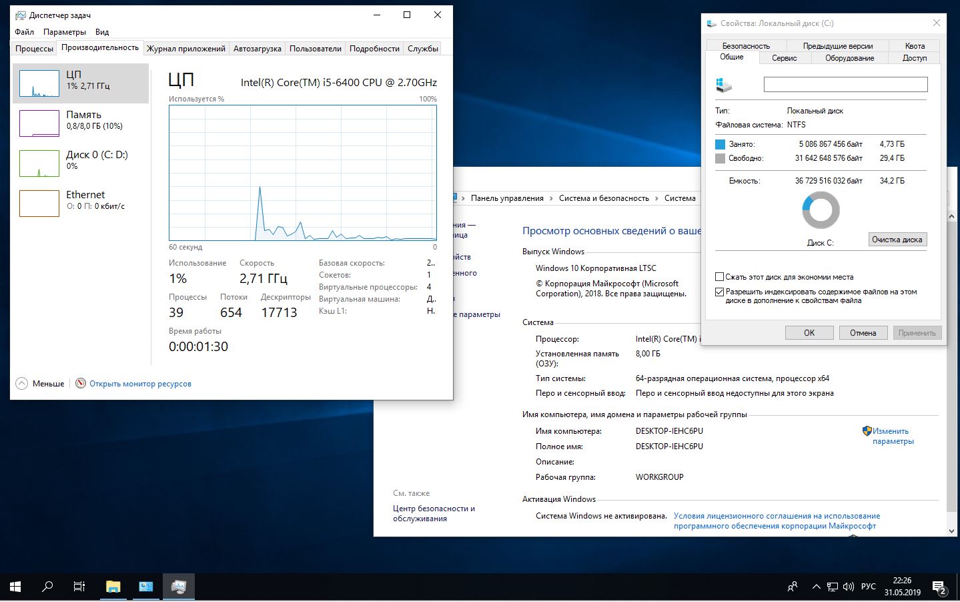This screenshot has height=602, width=960.
Task: Click the resource monitor icon beside the link
Action: [81, 383]
